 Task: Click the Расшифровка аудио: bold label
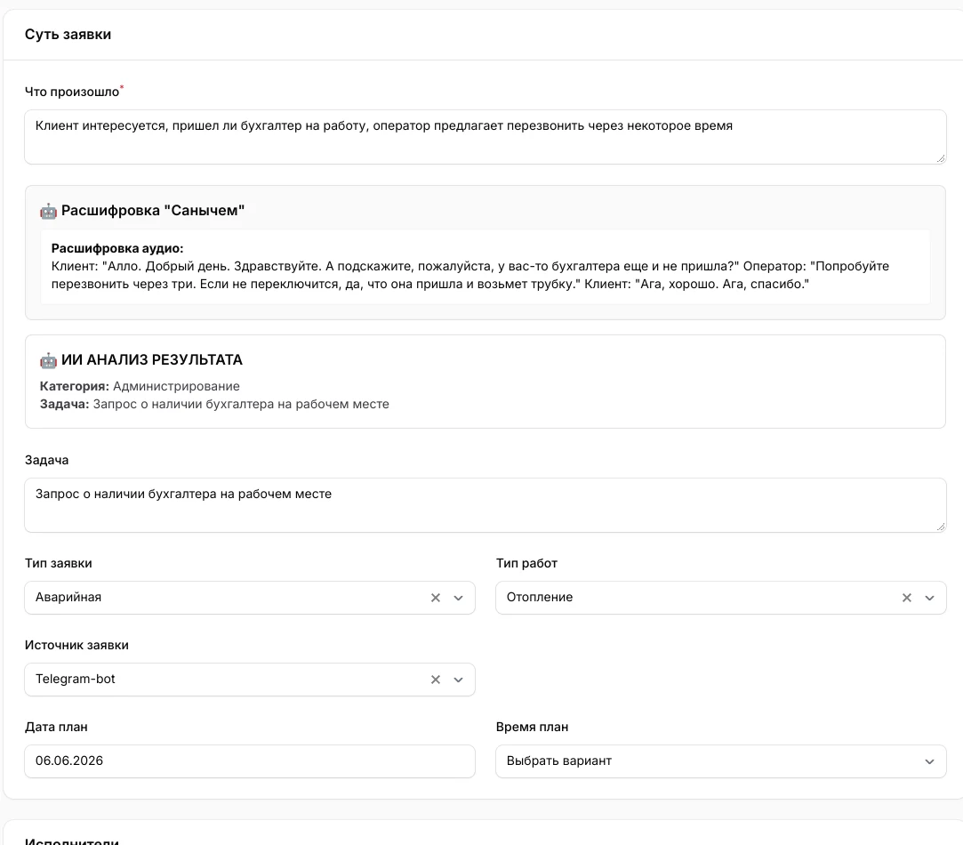117,248
